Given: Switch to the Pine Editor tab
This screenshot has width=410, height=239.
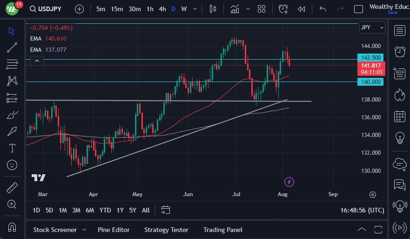Looking at the screenshot, I should (114, 230).
